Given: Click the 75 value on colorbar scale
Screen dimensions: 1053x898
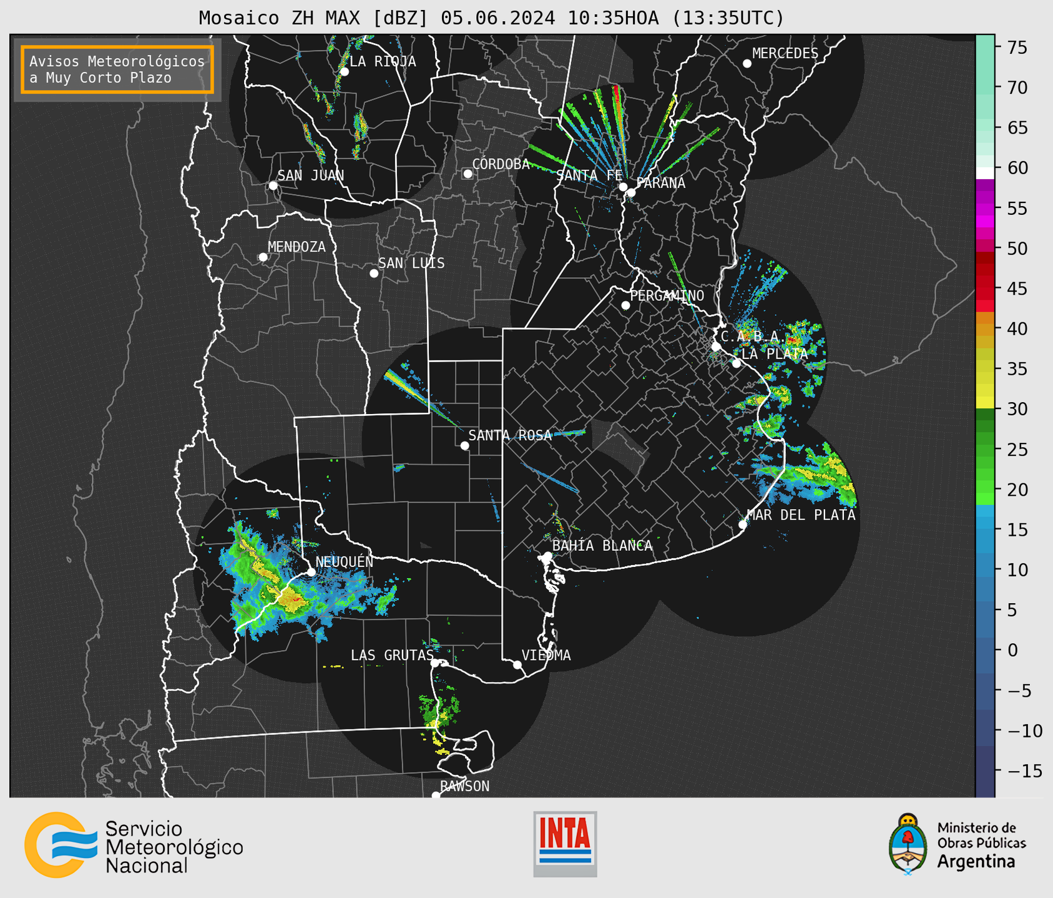Looking at the screenshot, I should [1017, 47].
